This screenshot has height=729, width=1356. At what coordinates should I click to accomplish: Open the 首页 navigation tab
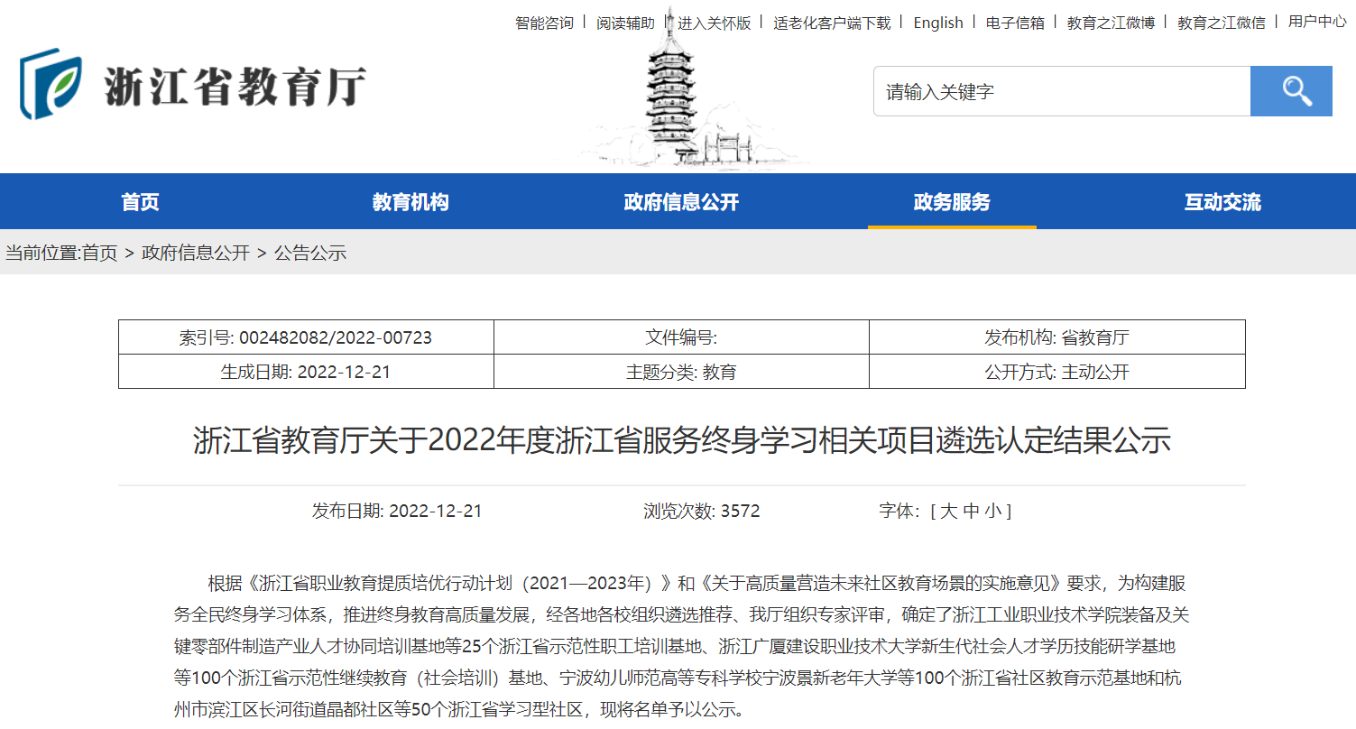[140, 202]
